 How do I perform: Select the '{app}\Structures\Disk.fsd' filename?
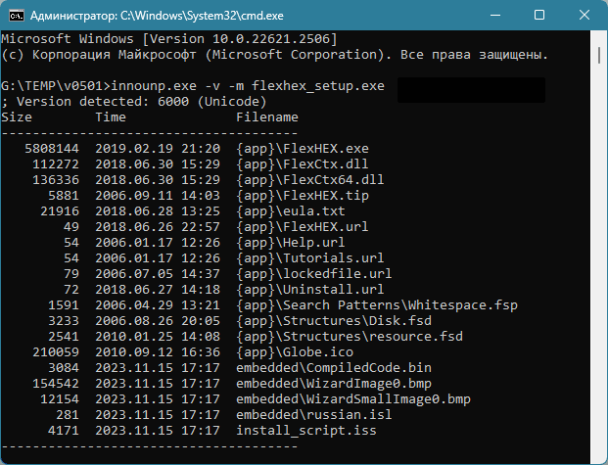click(x=334, y=321)
